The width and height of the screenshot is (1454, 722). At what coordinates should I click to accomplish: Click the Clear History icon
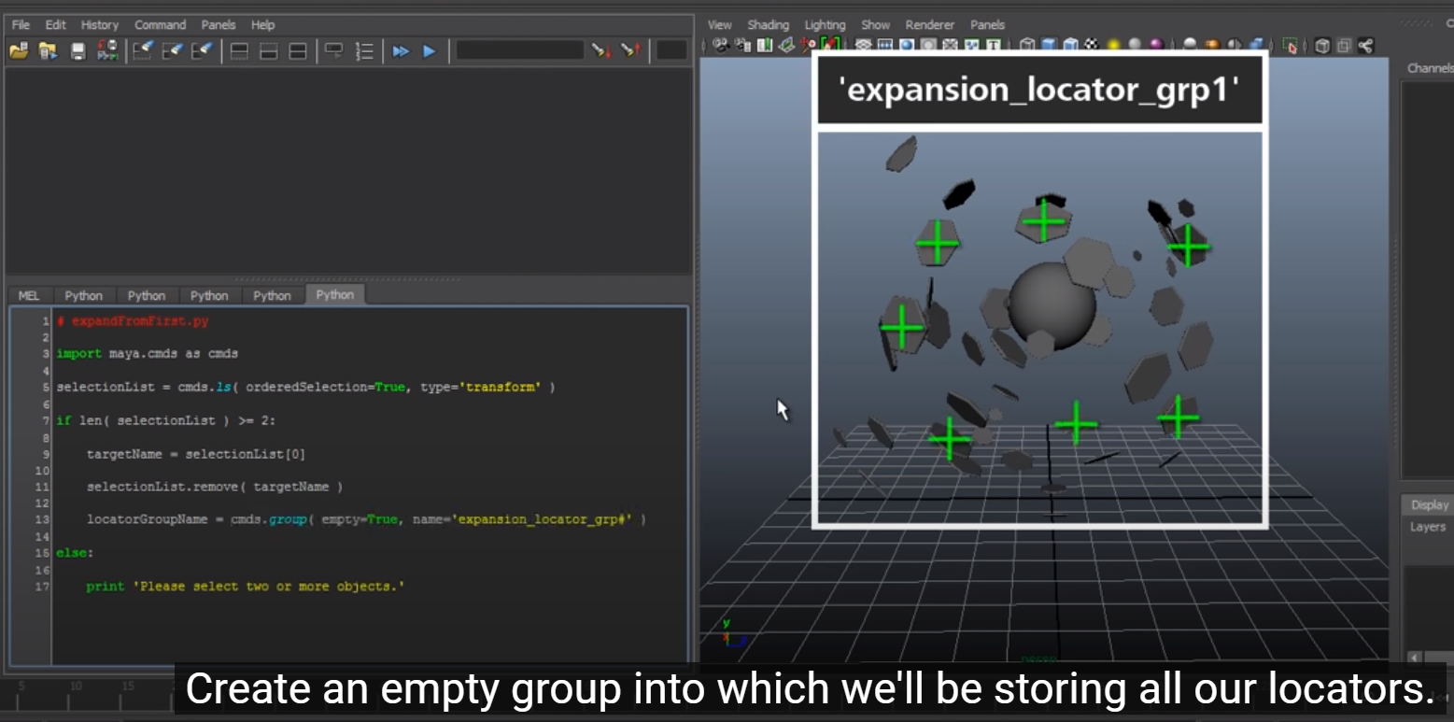143,50
